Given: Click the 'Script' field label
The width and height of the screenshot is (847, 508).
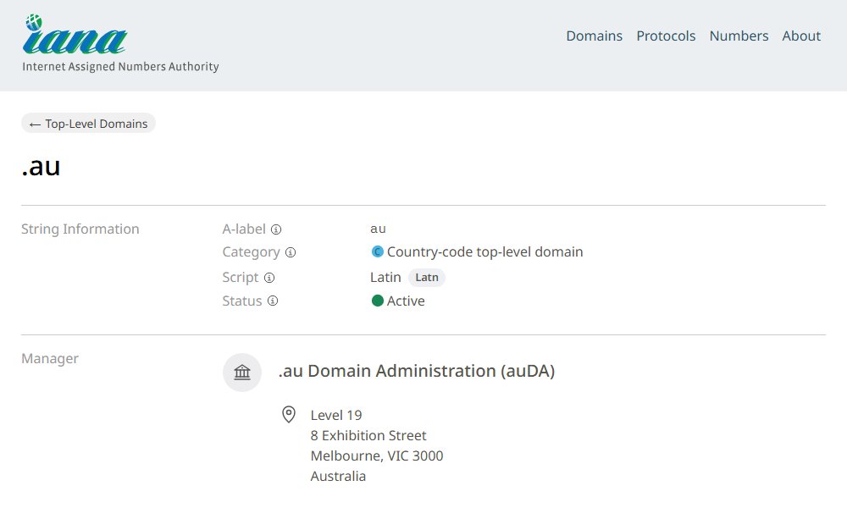Looking at the screenshot, I should 241,278.
